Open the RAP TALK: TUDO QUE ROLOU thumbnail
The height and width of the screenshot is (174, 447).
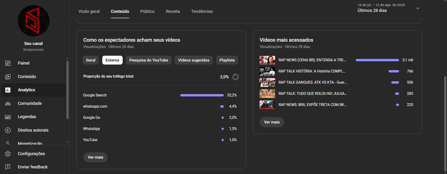267,94
